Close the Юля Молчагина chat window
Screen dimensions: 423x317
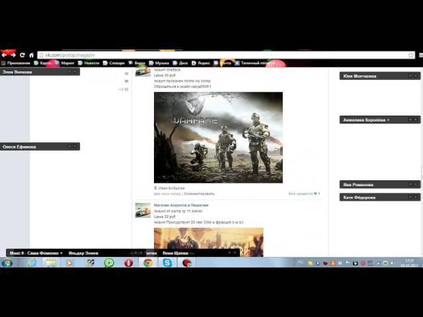(x=416, y=76)
